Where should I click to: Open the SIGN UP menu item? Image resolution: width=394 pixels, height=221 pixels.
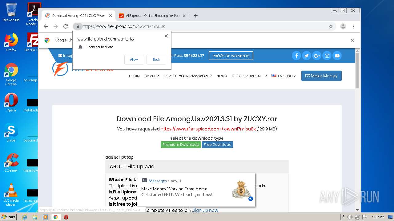coord(152,76)
